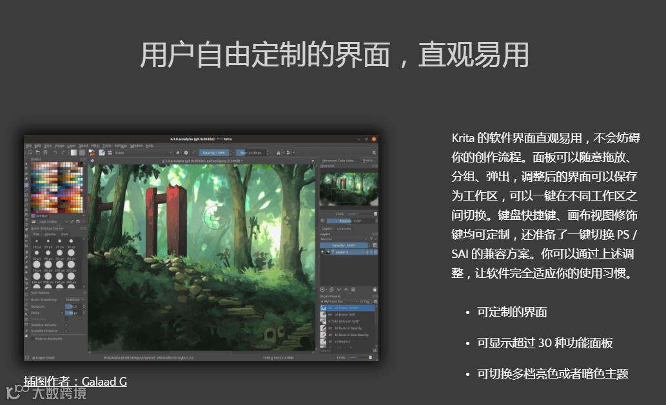Switch to Advanced Color Selector tab

click(x=338, y=161)
